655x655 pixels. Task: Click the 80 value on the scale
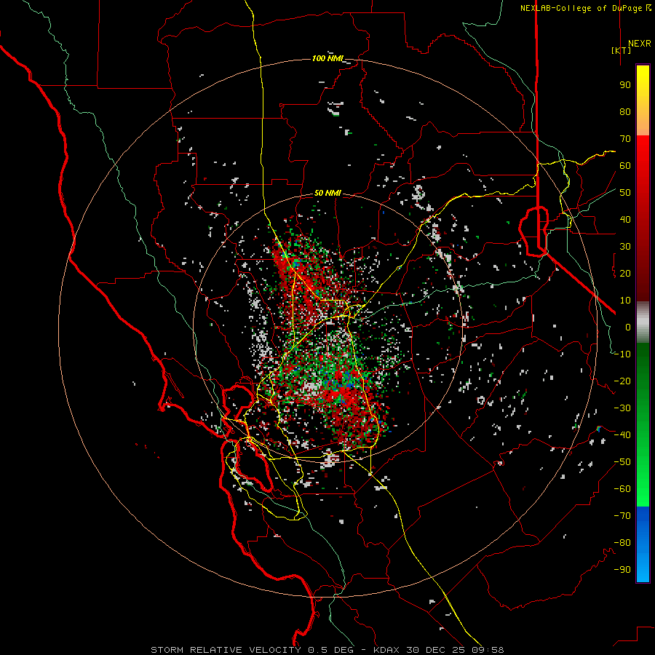(x=625, y=112)
